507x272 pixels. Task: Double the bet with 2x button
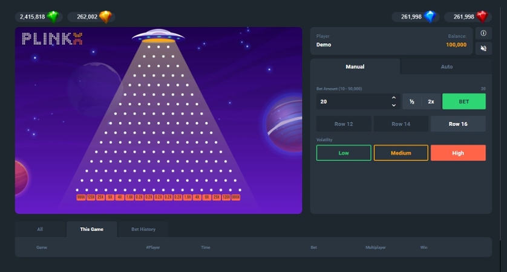coord(431,102)
